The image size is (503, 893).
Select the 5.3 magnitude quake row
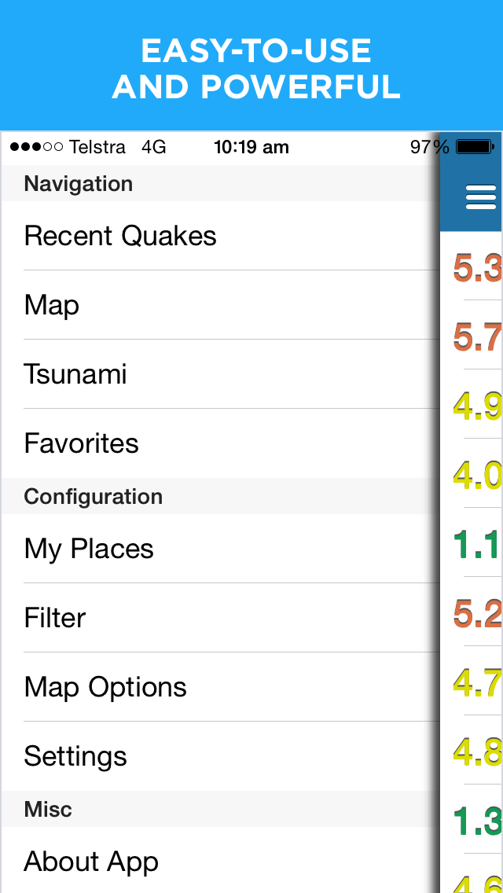(472, 266)
